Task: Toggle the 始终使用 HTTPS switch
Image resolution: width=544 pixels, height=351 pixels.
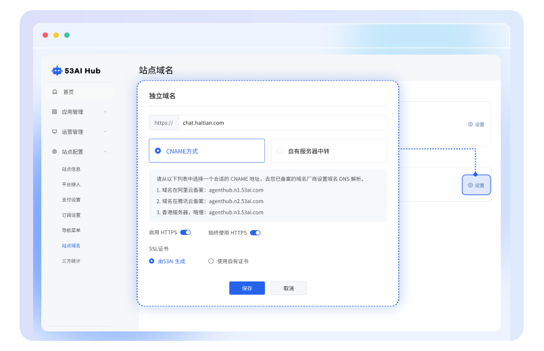Action: pyautogui.click(x=255, y=233)
